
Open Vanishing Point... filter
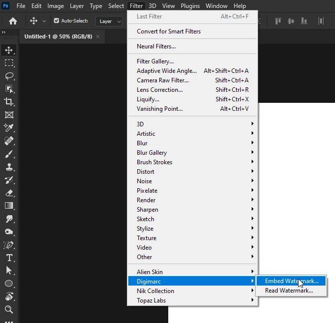tap(192, 109)
